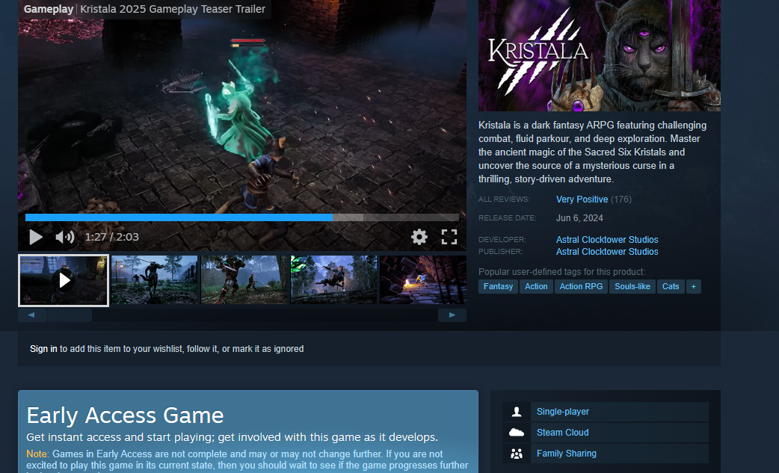Select the Action RPG tag
This screenshot has width=779, height=473.
click(581, 286)
